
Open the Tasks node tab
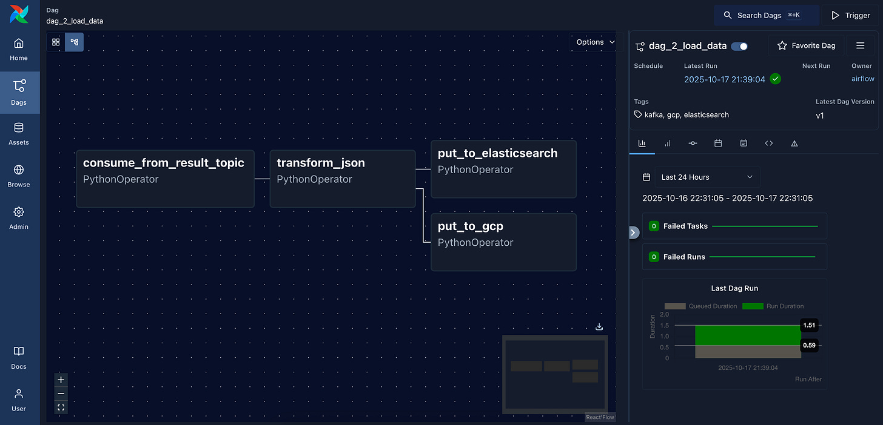click(693, 143)
